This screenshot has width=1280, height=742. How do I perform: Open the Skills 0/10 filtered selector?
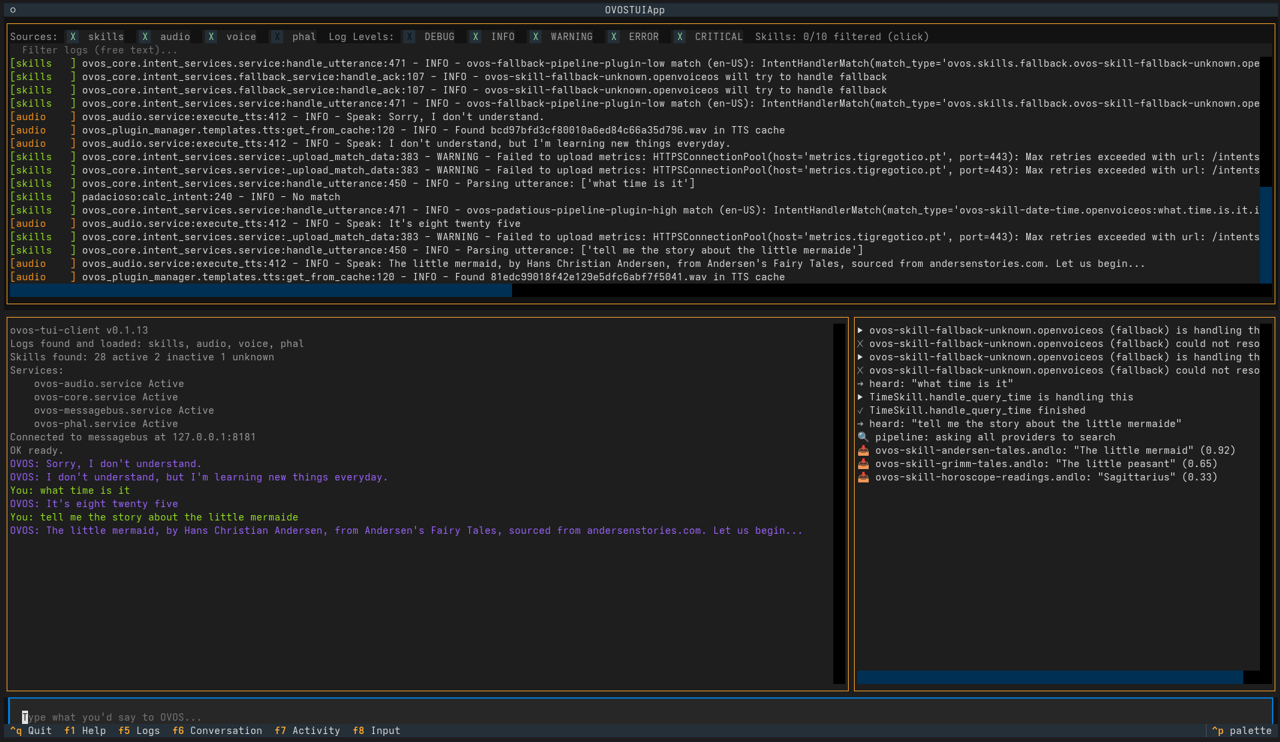pyautogui.click(x=842, y=37)
